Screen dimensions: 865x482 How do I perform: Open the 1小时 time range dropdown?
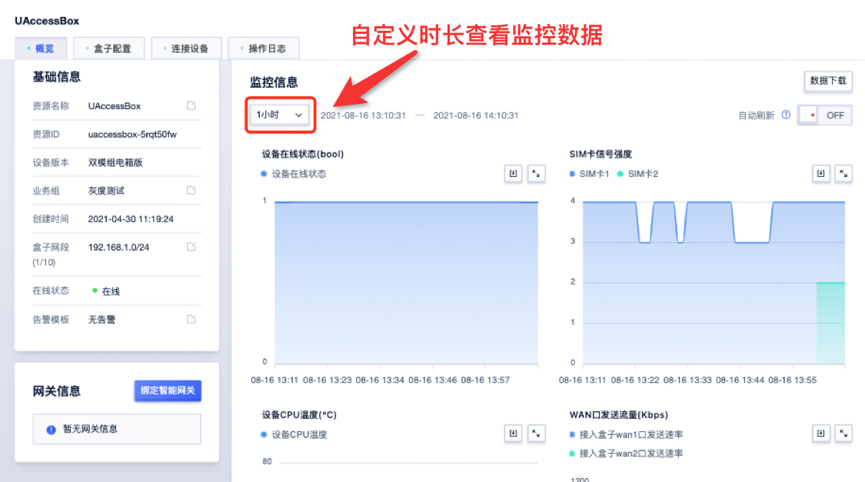click(281, 115)
